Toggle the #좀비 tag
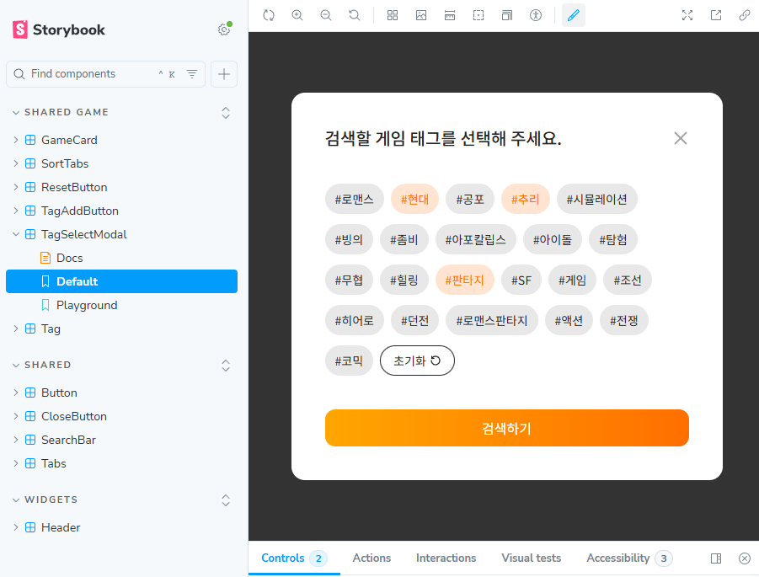Screen dimensions: 759x577 404,239
